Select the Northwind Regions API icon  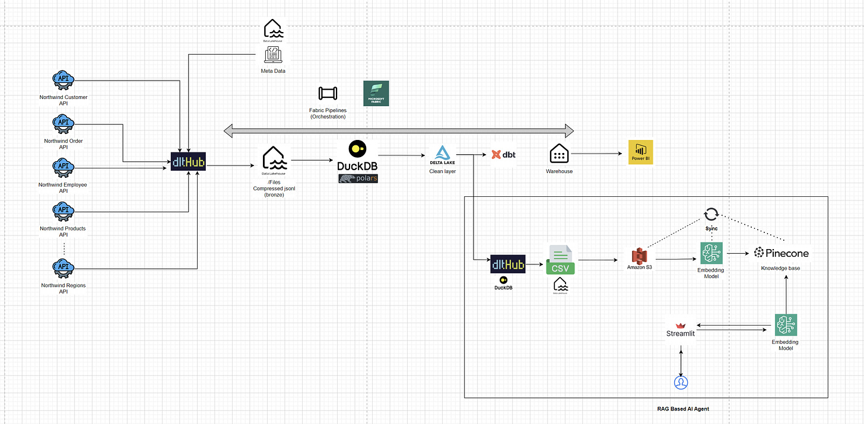pos(63,267)
